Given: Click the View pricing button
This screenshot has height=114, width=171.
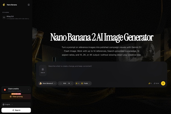Looking at the screenshot, I should click(x=16, y=97).
